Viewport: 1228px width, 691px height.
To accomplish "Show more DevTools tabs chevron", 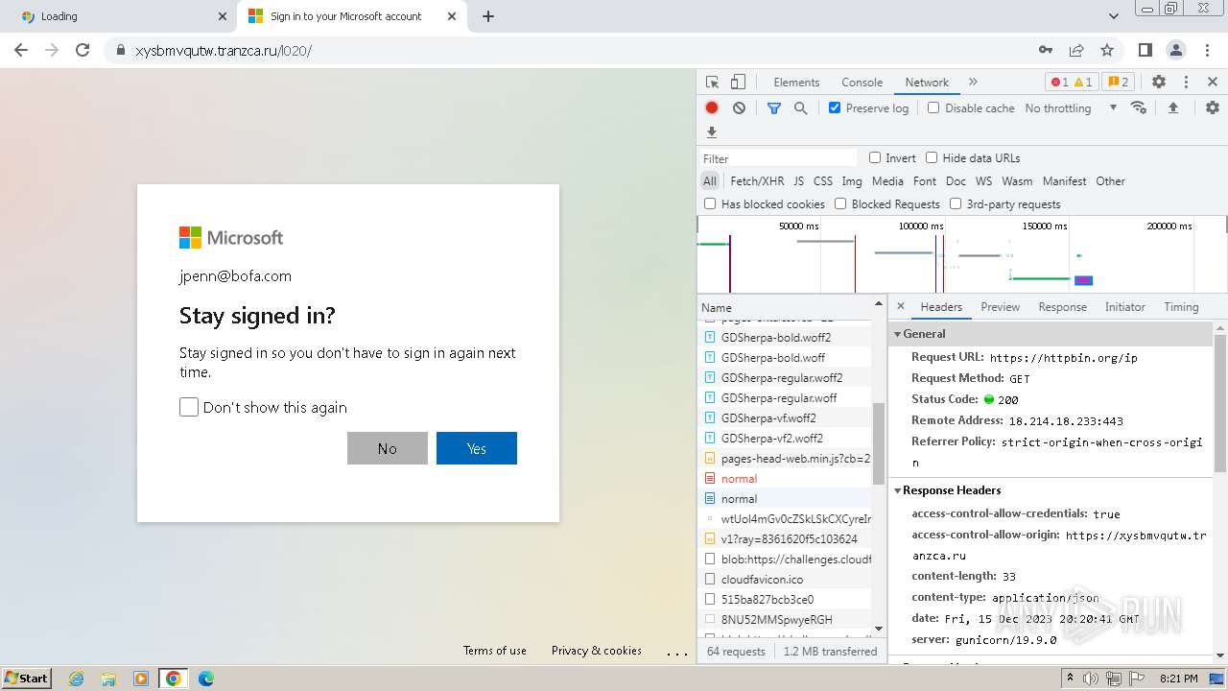I will coord(973,83).
